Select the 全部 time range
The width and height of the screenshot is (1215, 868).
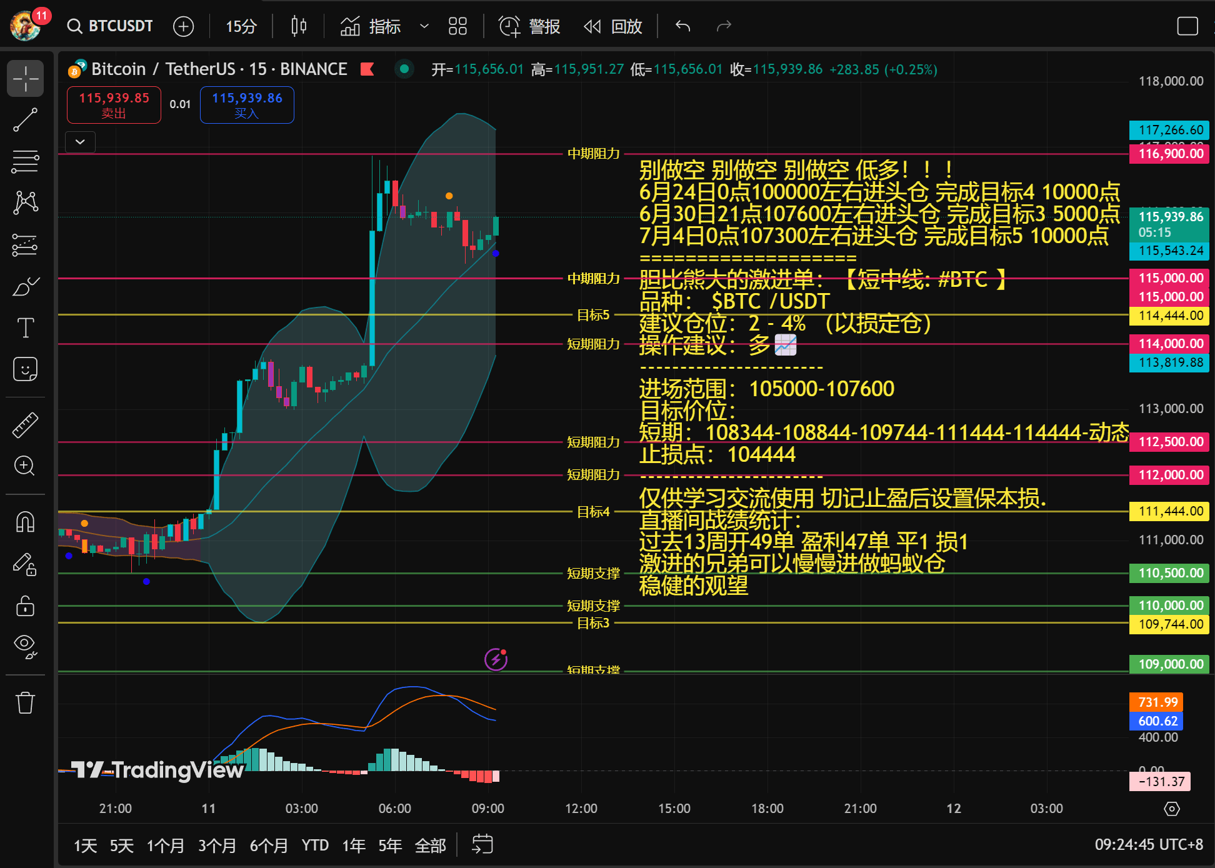coord(431,846)
